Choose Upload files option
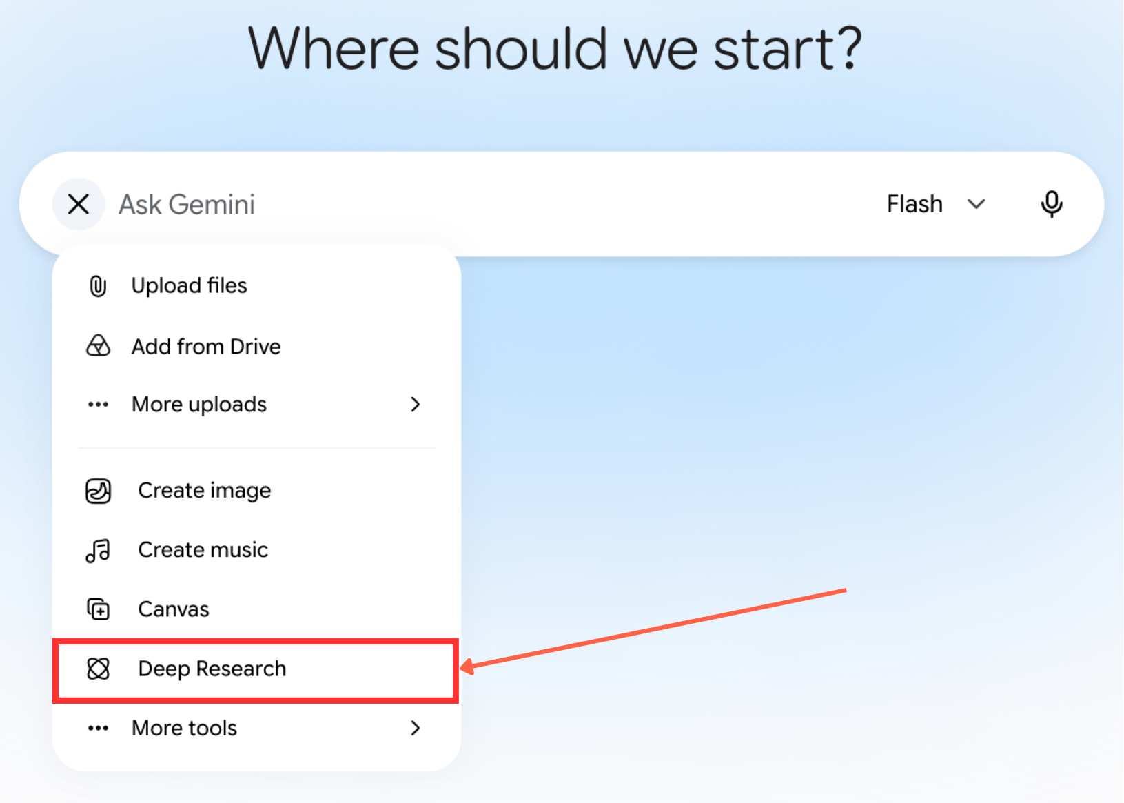 coord(256,285)
